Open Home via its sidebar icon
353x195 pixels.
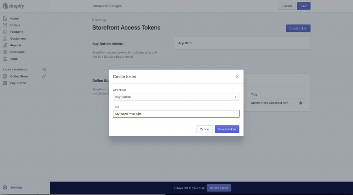point(5,19)
